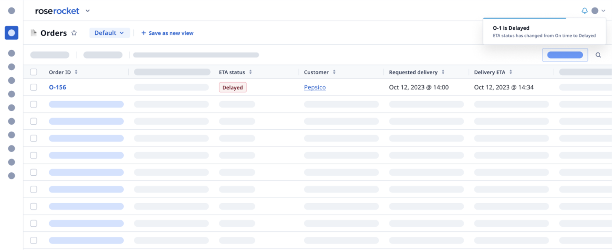The width and height of the screenshot is (612, 250).
Task: Open order O-156 details
Action: click(57, 87)
